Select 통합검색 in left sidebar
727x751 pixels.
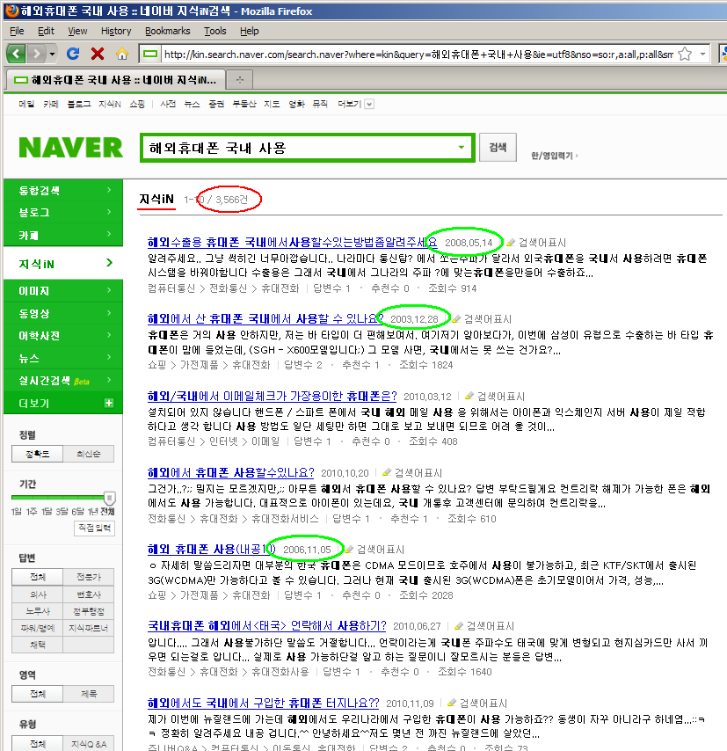(63, 191)
